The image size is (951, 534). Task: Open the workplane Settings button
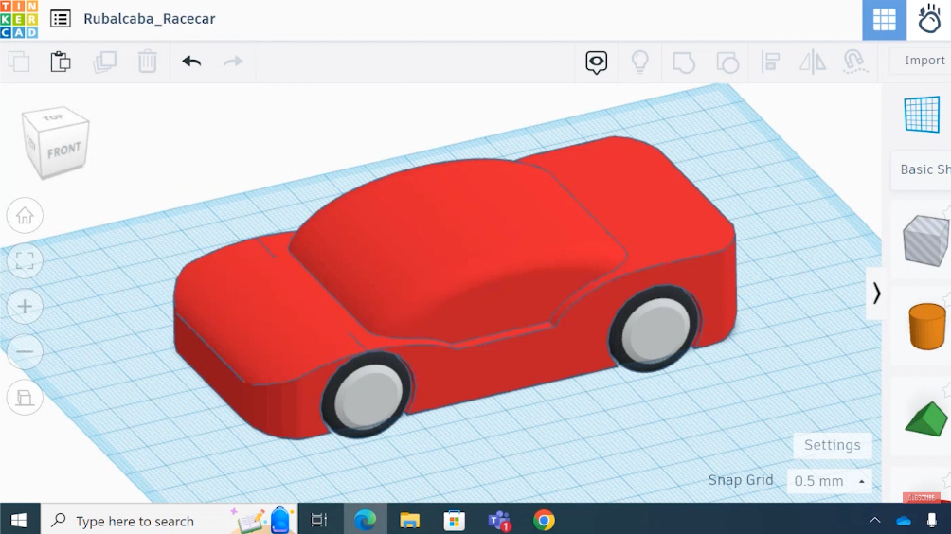tap(832, 445)
